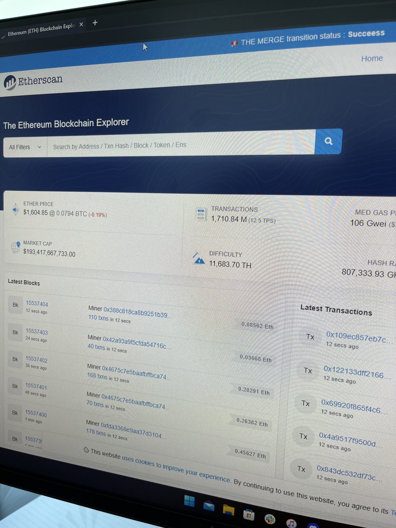
Task: Click the $193,417,667,733.00 market cap value
Action: [x=49, y=254]
